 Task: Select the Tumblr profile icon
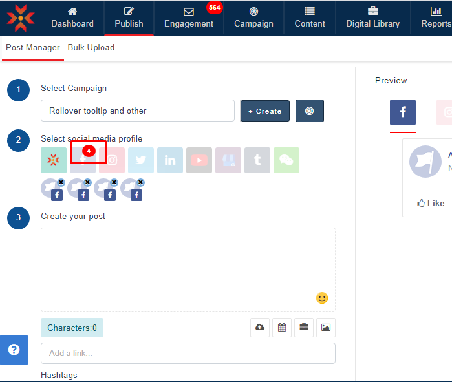(257, 160)
